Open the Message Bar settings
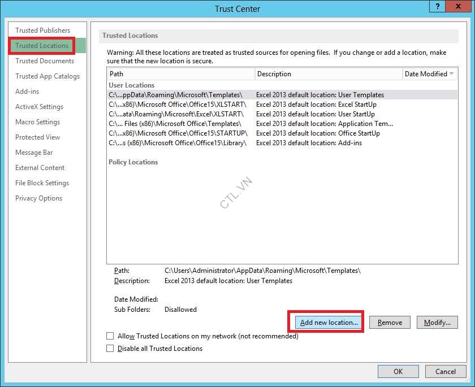 (x=33, y=152)
